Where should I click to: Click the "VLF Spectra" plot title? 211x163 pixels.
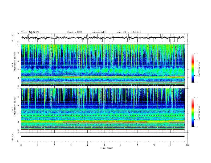pyautogui.click(x=30, y=32)
